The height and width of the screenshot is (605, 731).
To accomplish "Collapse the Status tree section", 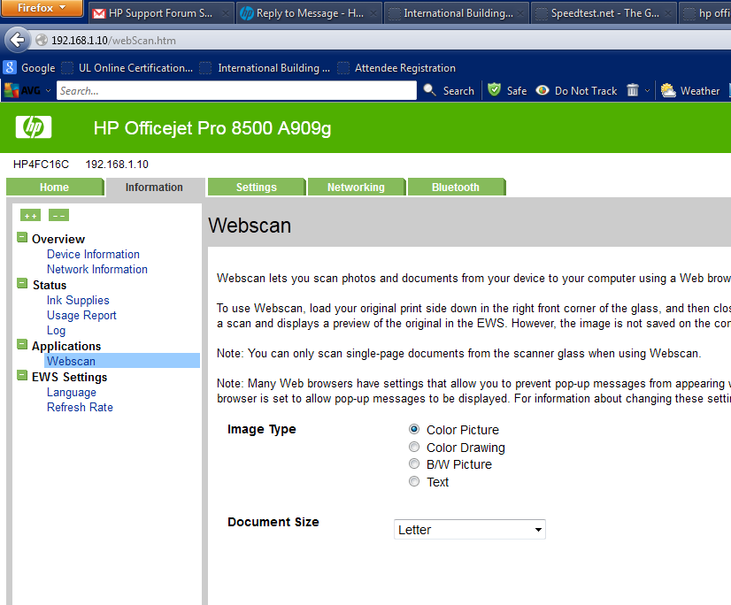I will tap(22, 283).
